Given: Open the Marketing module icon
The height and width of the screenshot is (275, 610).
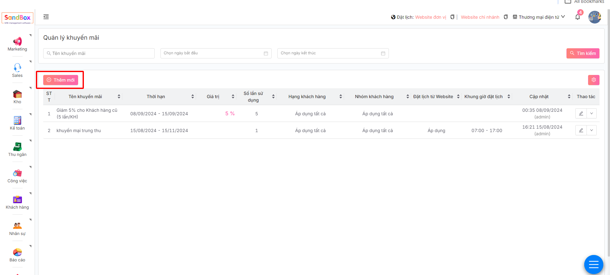Looking at the screenshot, I should click(x=17, y=42).
